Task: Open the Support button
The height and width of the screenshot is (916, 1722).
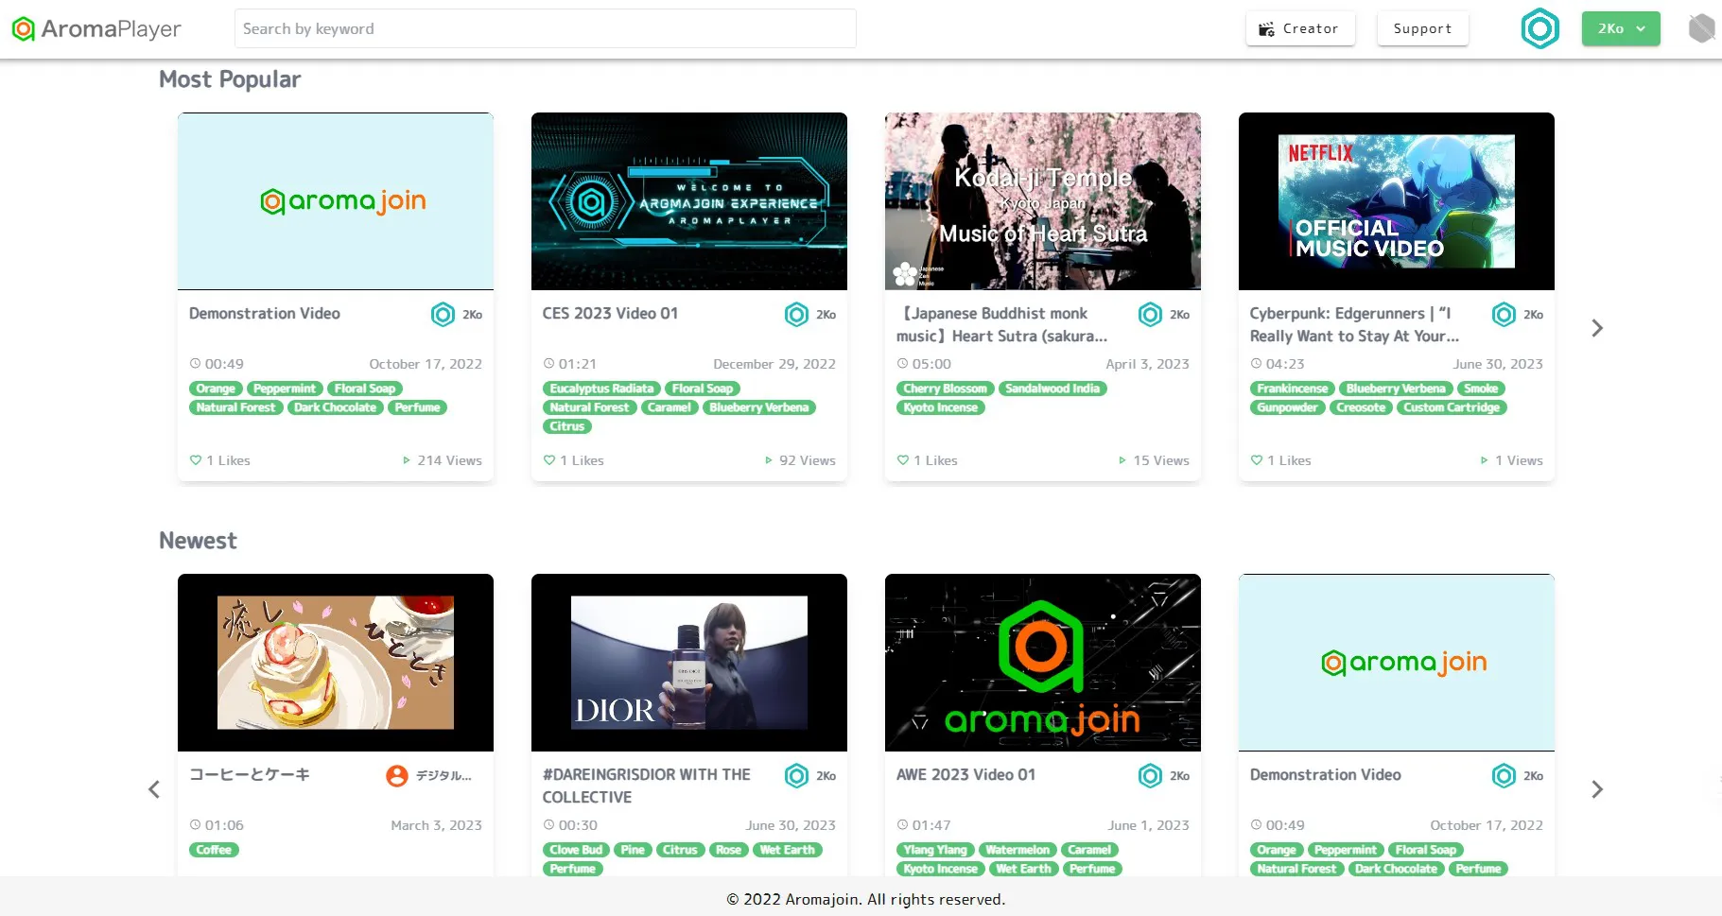Action: pos(1422,28)
